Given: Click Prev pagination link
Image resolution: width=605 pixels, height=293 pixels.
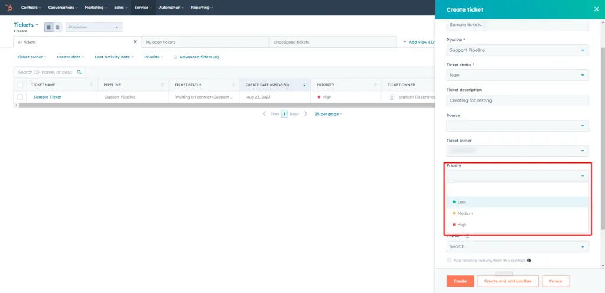Looking at the screenshot, I should [x=275, y=114].
